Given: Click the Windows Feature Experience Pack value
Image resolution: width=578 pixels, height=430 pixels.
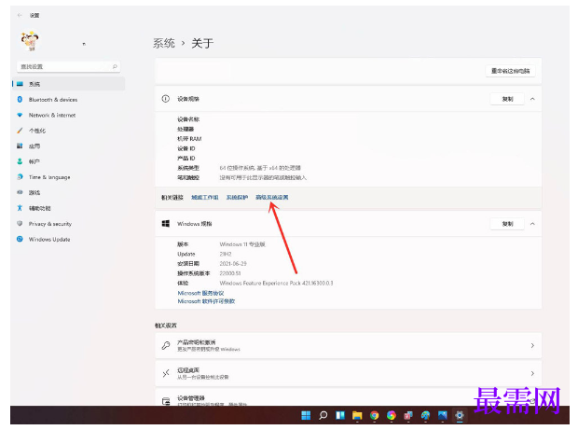Looking at the screenshot, I should click(276, 284).
